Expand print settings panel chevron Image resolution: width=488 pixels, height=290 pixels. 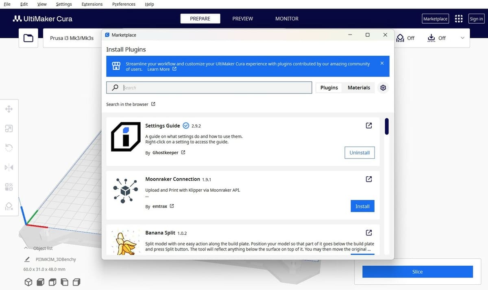[462, 38]
